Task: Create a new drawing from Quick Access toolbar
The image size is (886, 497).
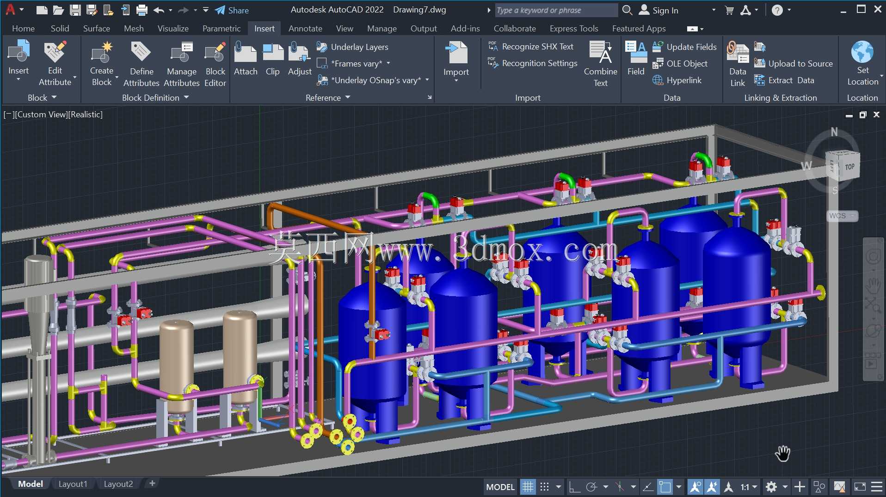Action: [x=42, y=10]
